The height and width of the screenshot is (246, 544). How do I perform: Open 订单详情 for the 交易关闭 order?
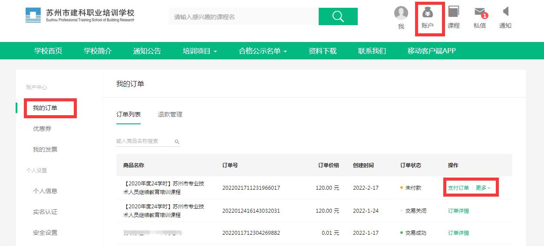(458, 211)
